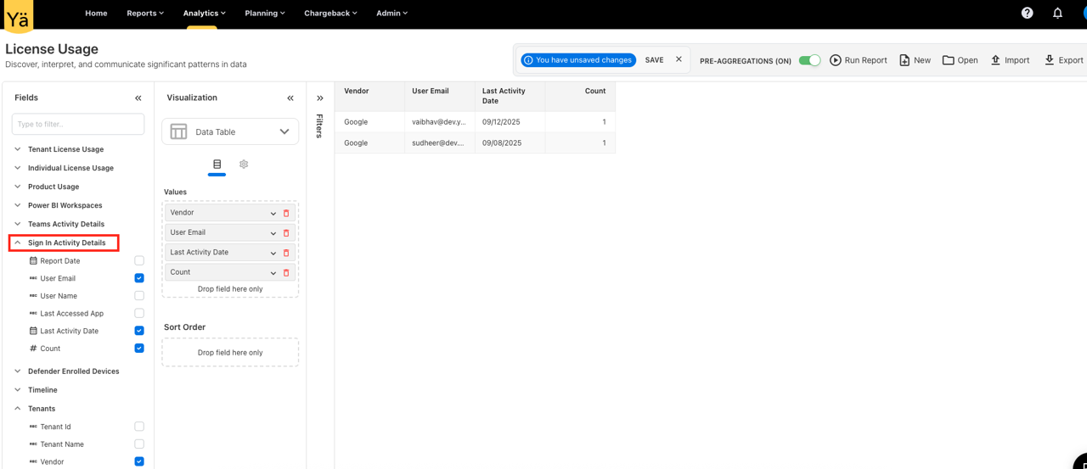Click the Open folder icon

click(949, 60)
